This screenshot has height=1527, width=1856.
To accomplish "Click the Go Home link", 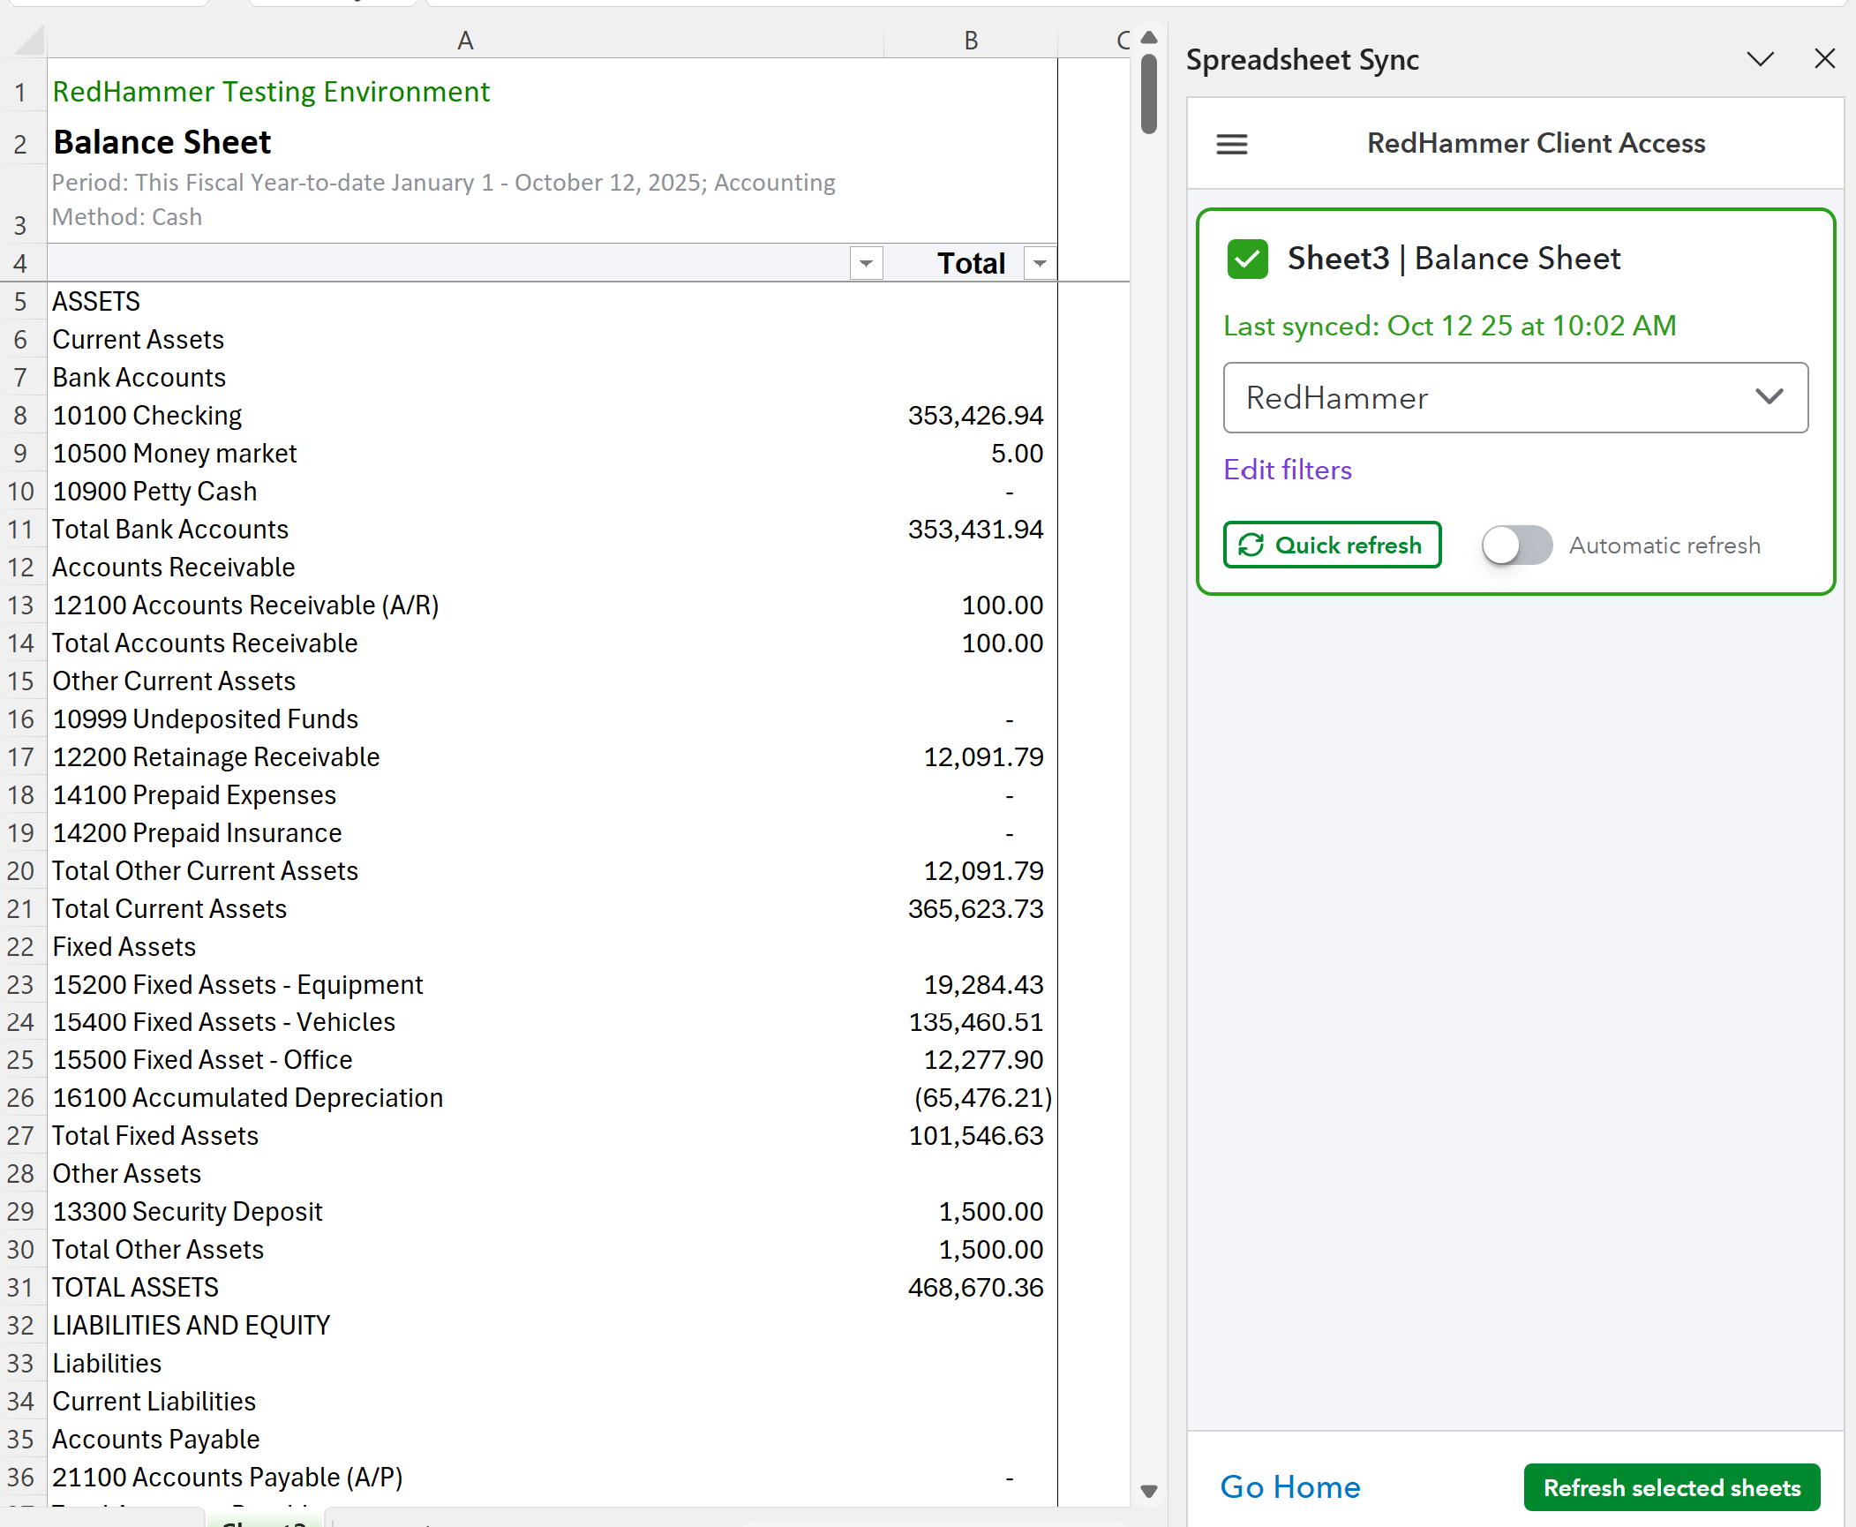I will pos(1289,1486).
